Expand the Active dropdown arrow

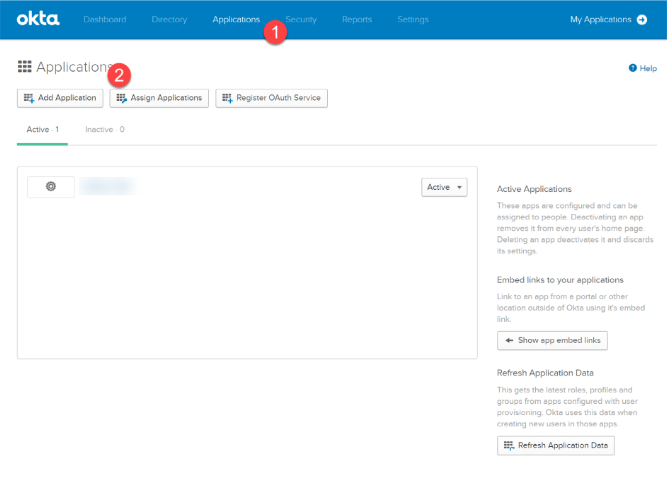coord(459,187)
